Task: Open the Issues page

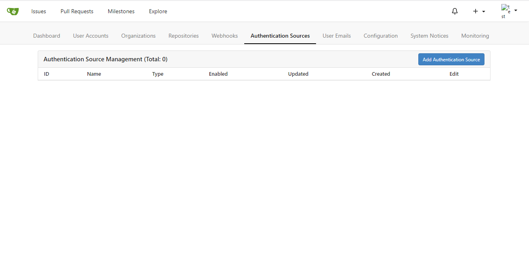Action: coord(38,11)
